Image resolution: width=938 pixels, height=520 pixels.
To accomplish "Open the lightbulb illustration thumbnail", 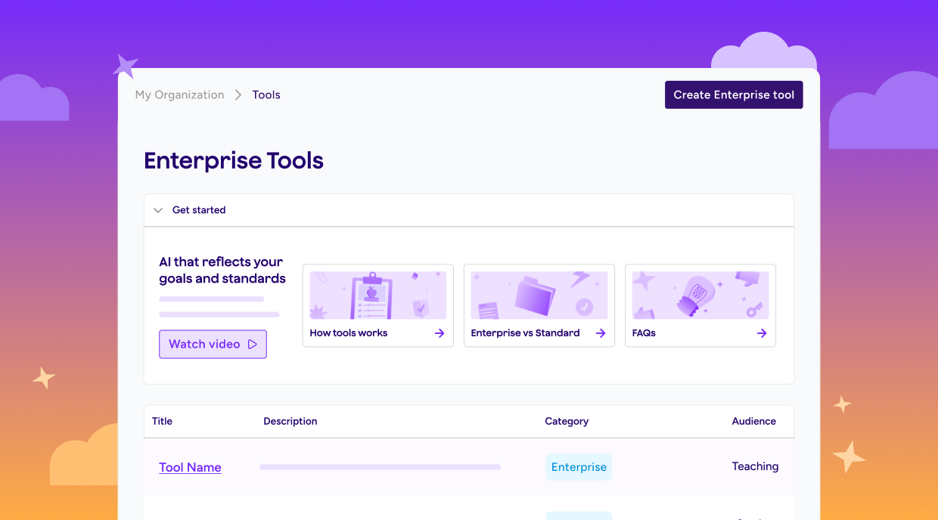I will (x=700, y=296).
